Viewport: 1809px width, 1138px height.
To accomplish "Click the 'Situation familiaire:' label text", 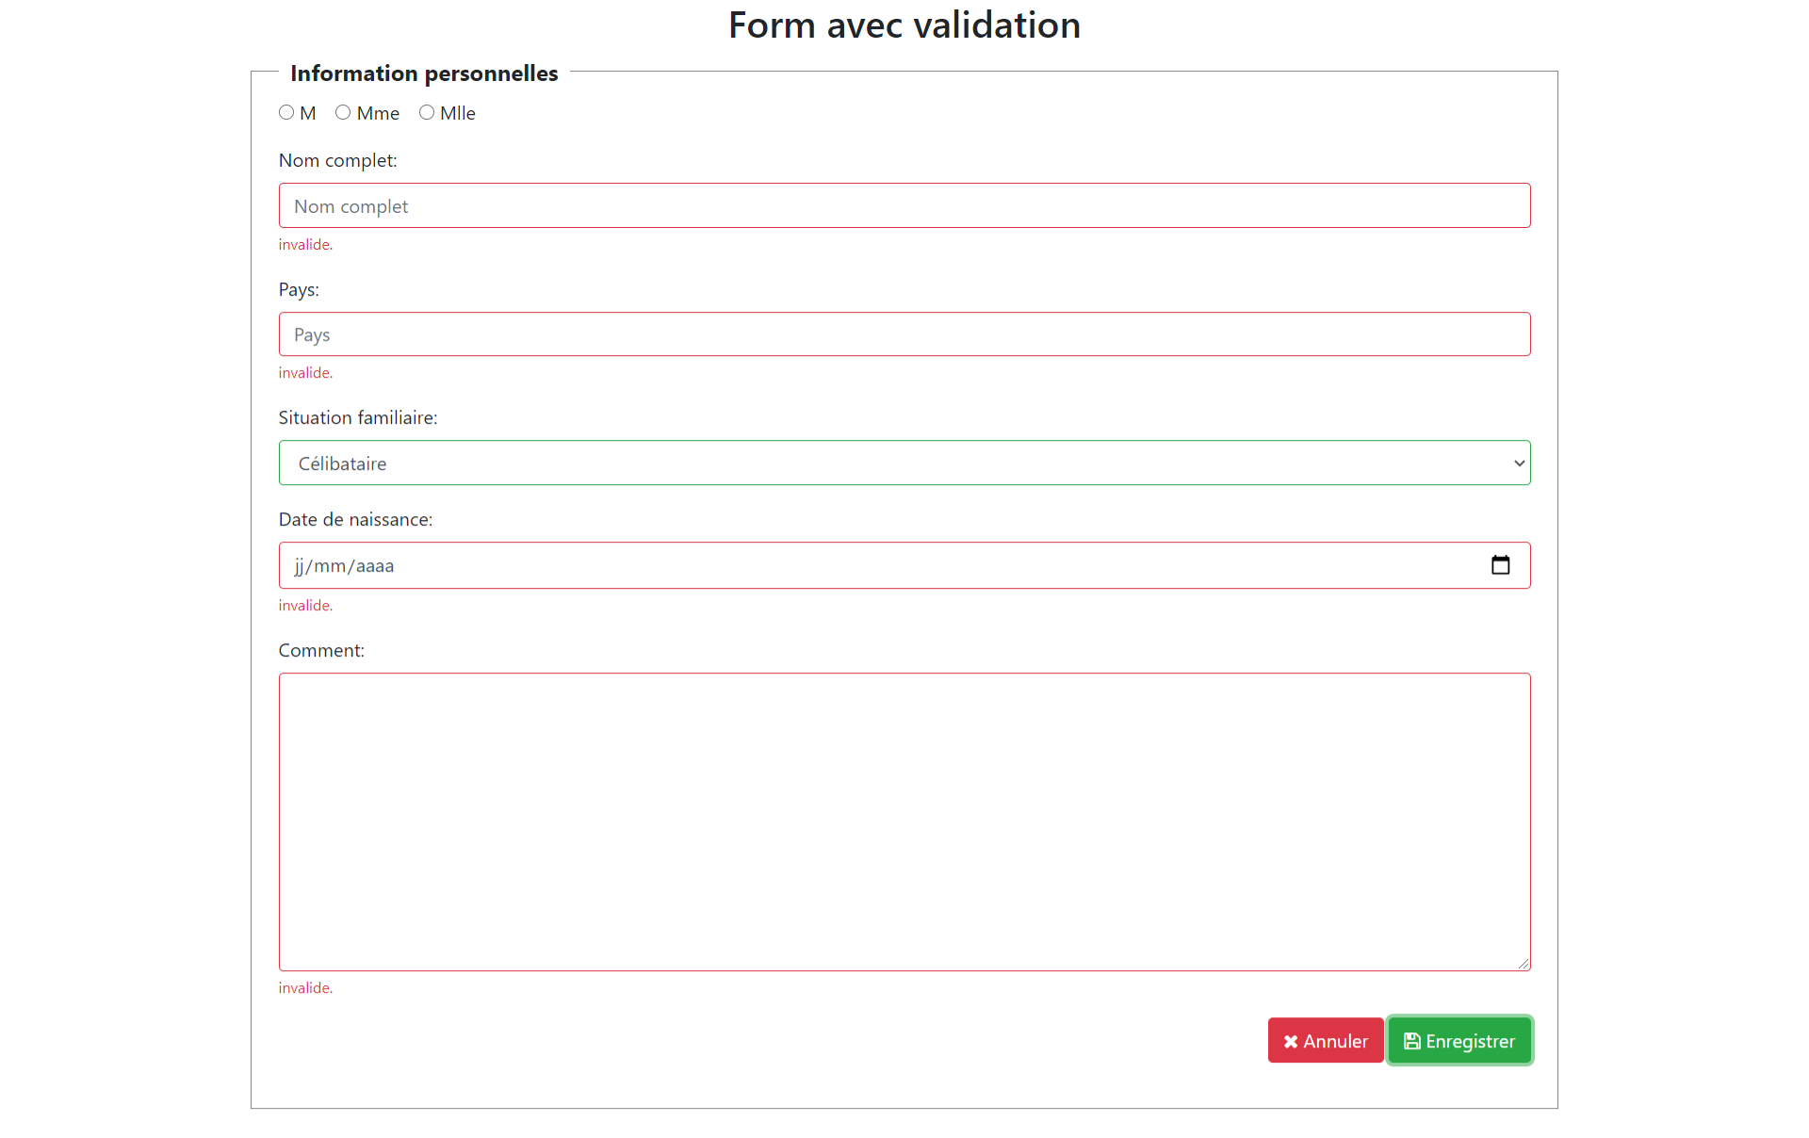I will (x=358, y=417).
